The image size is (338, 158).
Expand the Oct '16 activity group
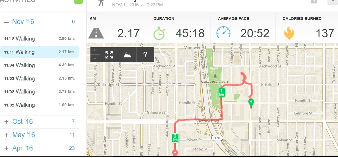point(7,122)
